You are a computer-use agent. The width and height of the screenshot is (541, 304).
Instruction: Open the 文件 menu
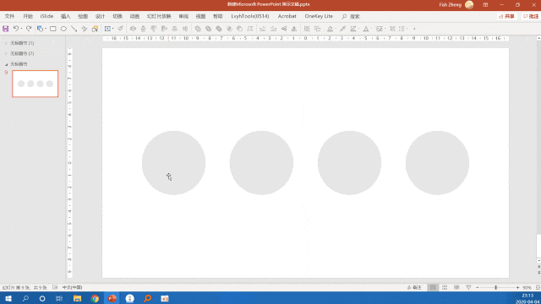click(9, 16)
